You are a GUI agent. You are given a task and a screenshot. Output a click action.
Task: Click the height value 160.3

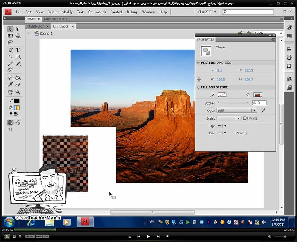(x=249, y=79)
